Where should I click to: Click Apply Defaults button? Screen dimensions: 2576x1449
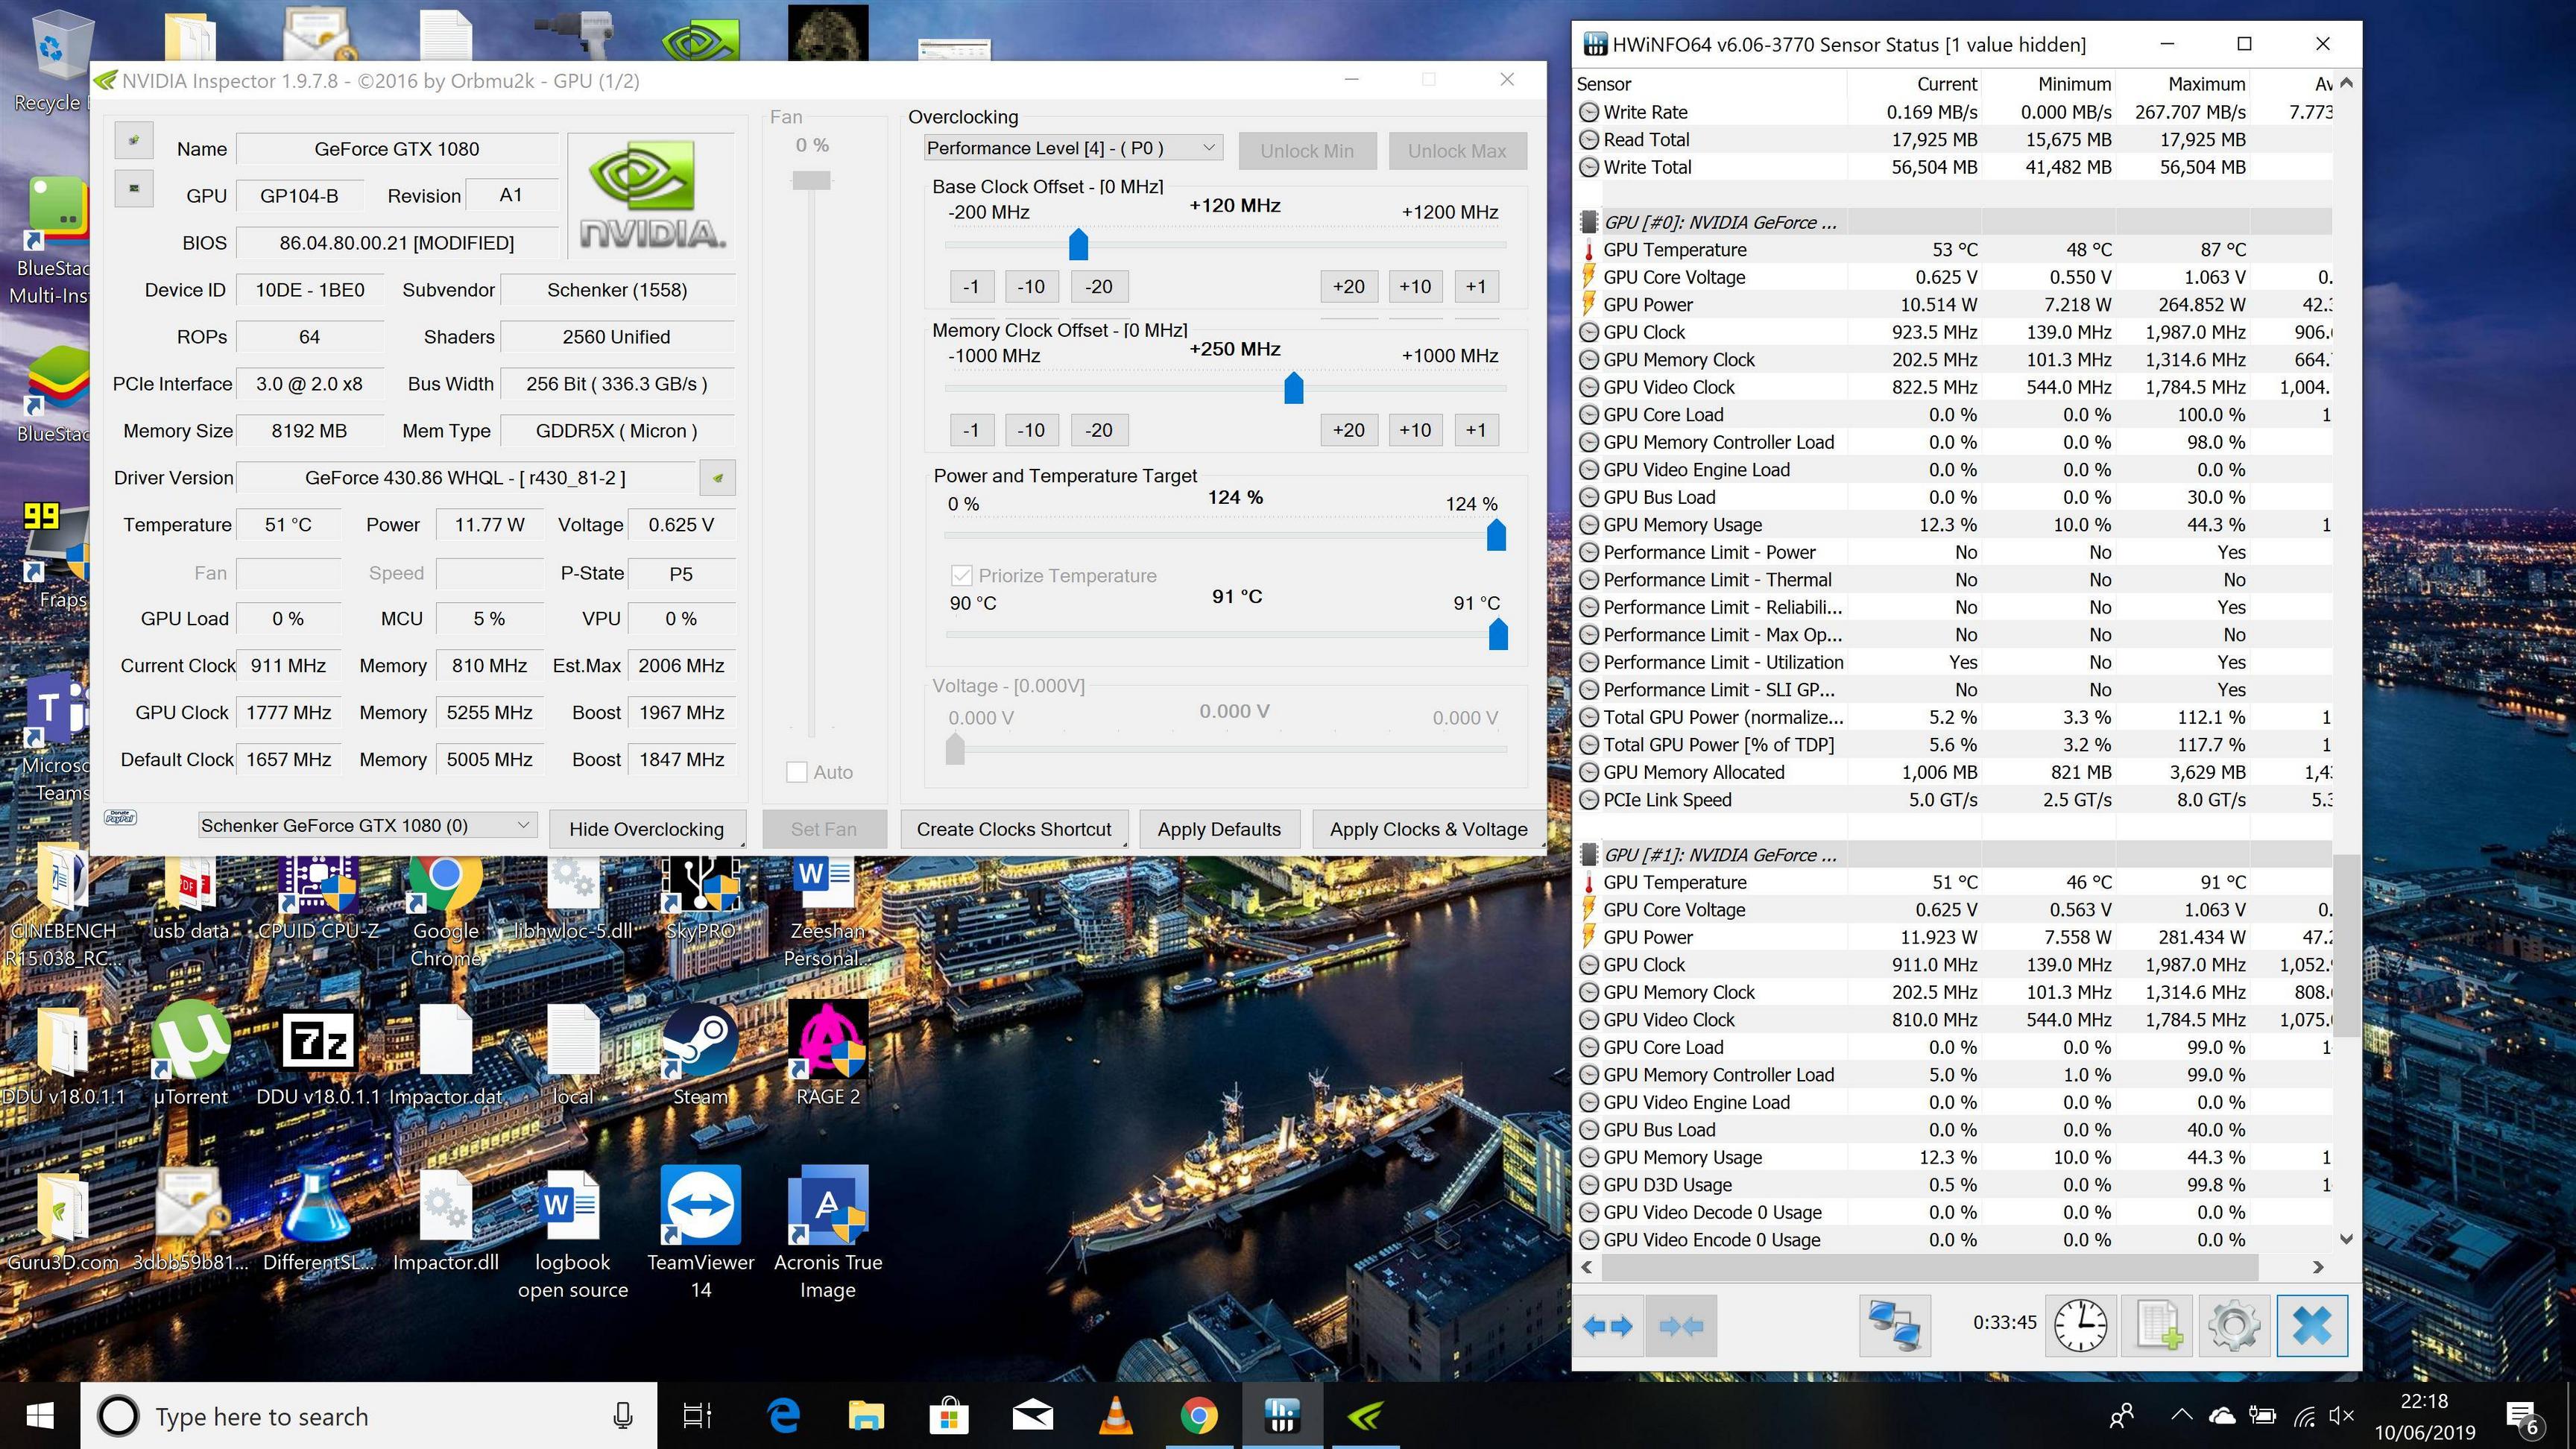point(1219,829)
